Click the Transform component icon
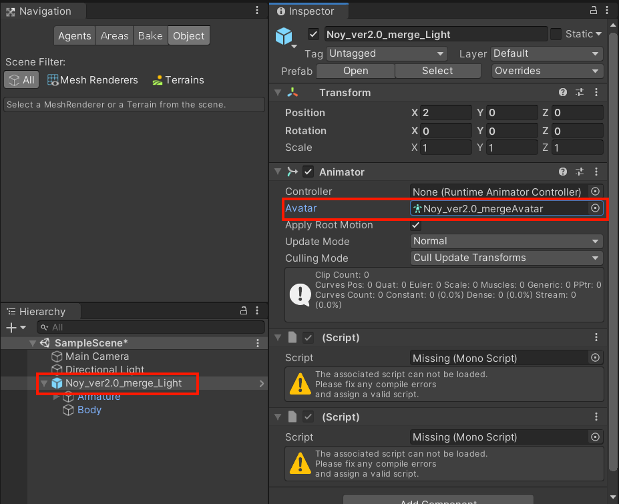The width and height of the screenshot is (619, 504). tap(292, 92)
